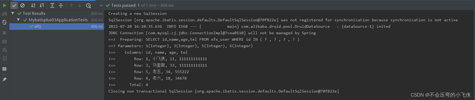Screen dimensions: 475x100
Task: Select the Mybatisplus03ApplicationTests item
Action: [x=58, y=20]
